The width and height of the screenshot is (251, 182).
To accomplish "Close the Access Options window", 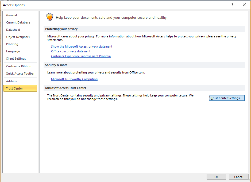I will click(244, 5).
